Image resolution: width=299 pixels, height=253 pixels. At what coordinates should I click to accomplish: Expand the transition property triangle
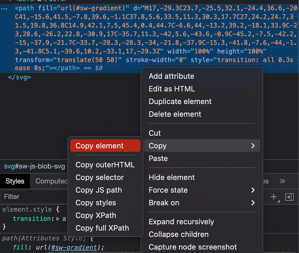[x=58, y=219]
